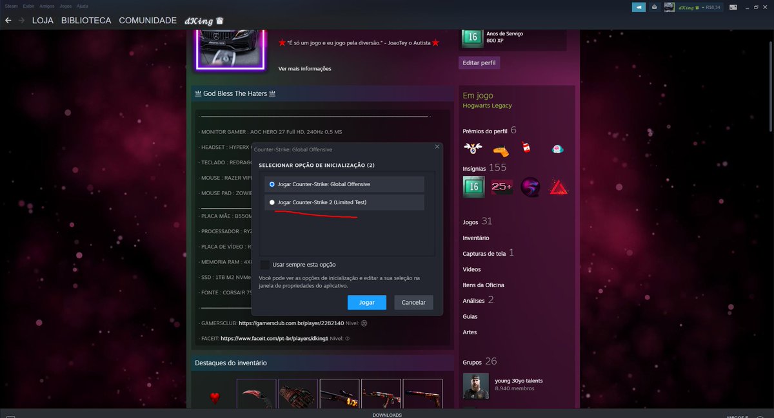774x418 pixels.
Task: Open the 25+ badge
Action: tap(502, 187)
